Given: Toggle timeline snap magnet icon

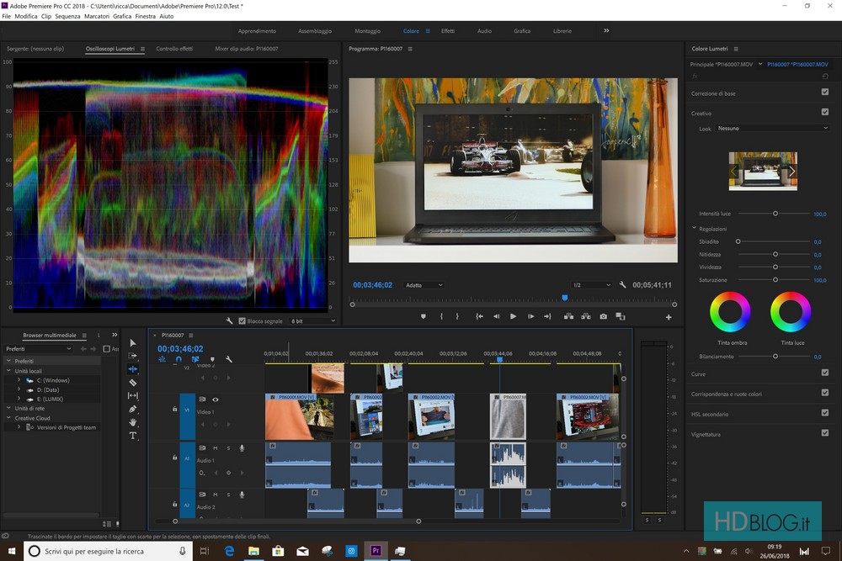Looking at the screenshot, I should click(x=179, y=359).
